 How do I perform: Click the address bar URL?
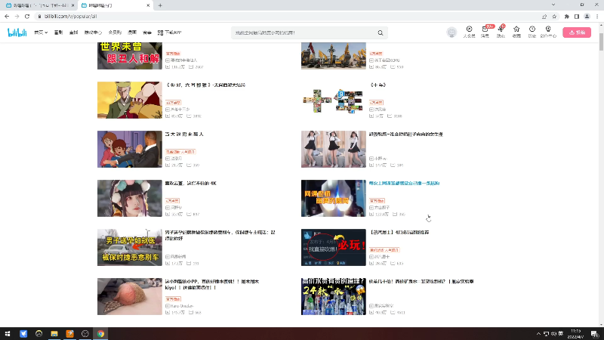[70, 16]
